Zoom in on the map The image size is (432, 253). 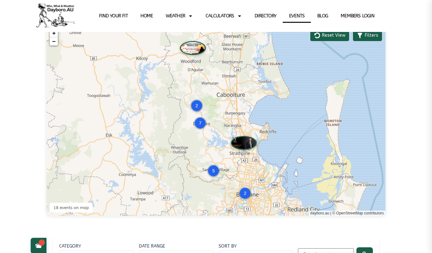click(x=54, y=34)
